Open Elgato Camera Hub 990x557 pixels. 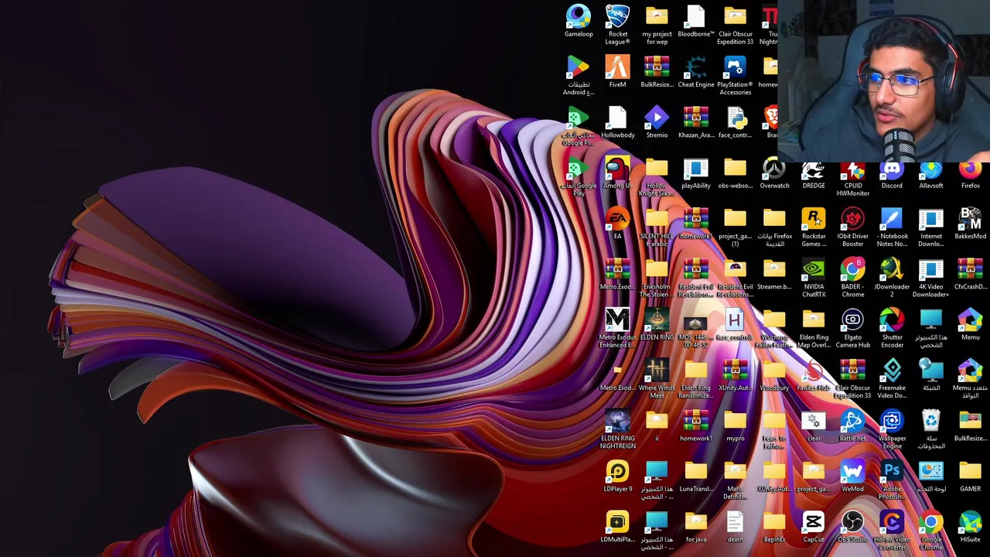852,329
